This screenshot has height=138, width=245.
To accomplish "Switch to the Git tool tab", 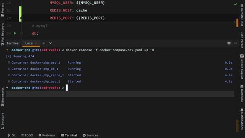I will point(12,135).
